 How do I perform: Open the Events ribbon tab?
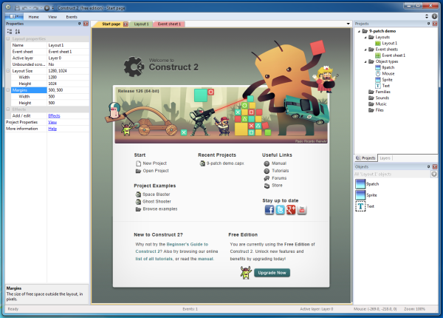point(72,17)
